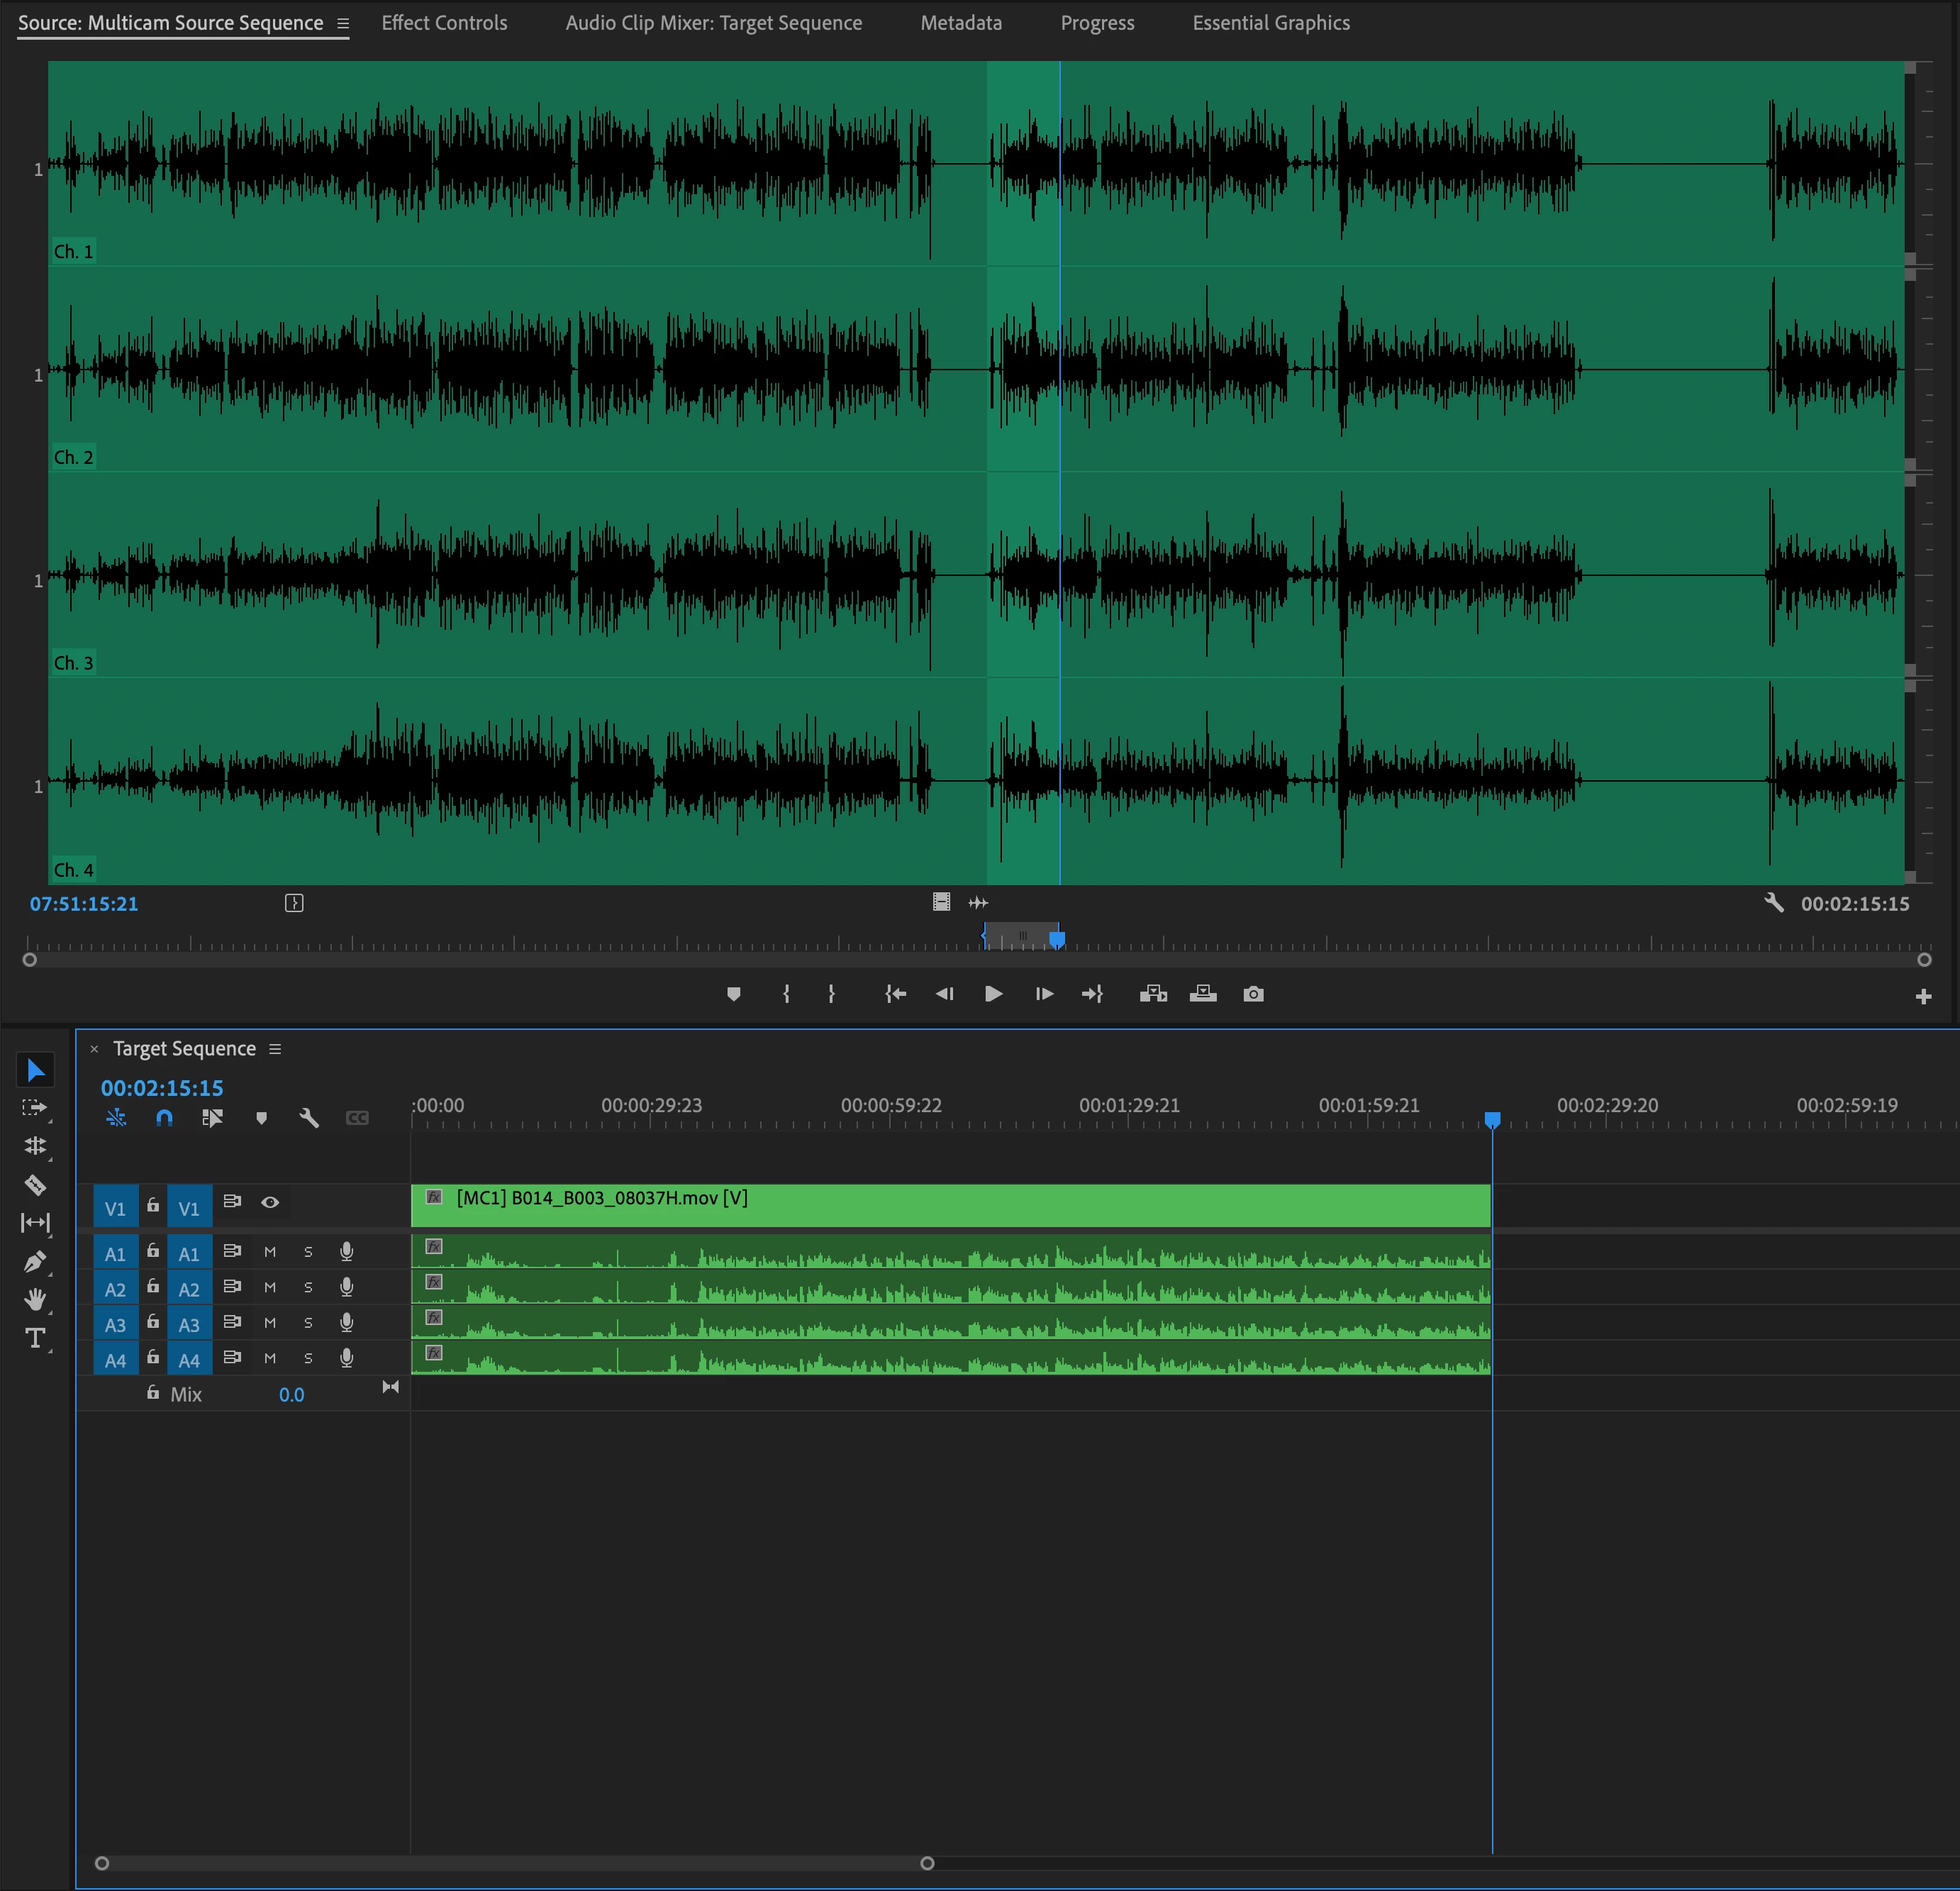Image resolution: width=1960 pixels, height=1891 pixels.
Task: Select the Razor tool
Action: click(x=35, y=1185)
